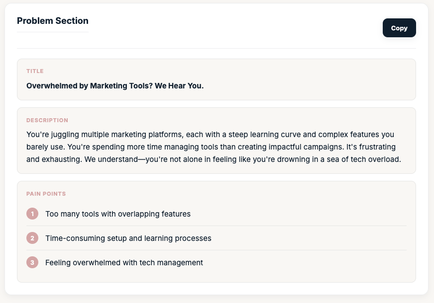This screenshot has width=434, height=303.
Task: Select the 'Overwhelmed by Marketing Tools?' title text
Action: point(89,86)
